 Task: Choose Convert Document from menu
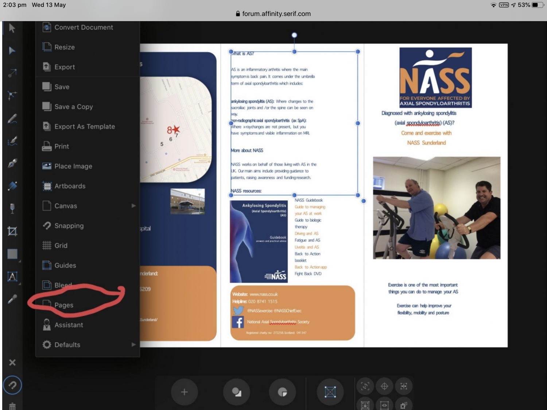coord(88,27)
